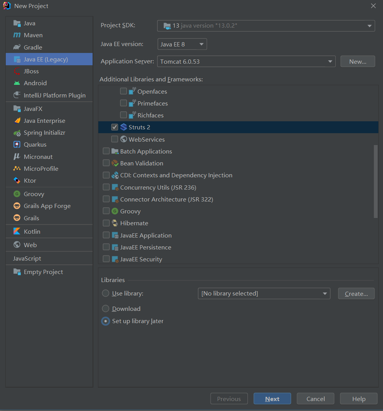Click the WebServices globe icon
This screenshot has height=411, width=383.
[124, 139]
